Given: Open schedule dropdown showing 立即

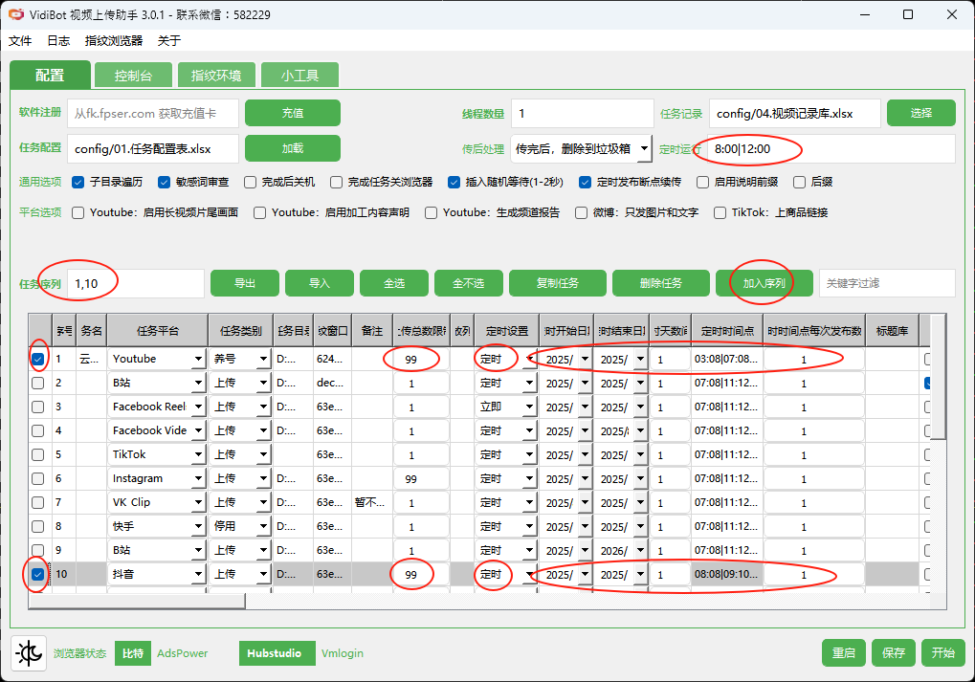Looking at the screenshot, I should click(530, 407).
